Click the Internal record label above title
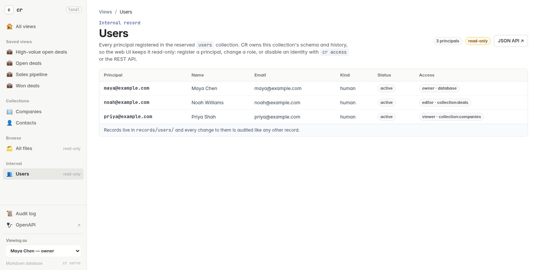Image resolution: width=540 pixels, height=270 pixels. point(120,23)
